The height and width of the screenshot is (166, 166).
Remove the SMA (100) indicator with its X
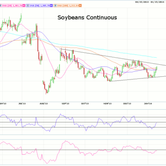[x=80, y=5]
